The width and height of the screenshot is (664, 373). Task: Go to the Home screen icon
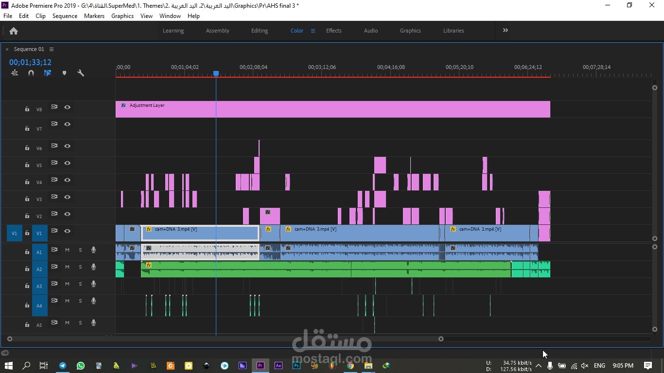pos(14,31)
